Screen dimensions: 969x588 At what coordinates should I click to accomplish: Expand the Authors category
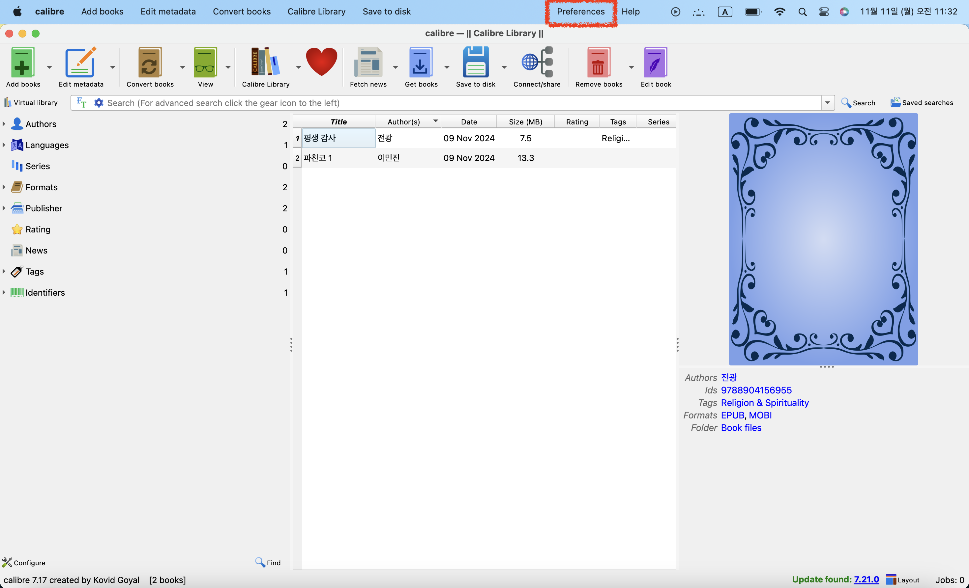(4, 124)
